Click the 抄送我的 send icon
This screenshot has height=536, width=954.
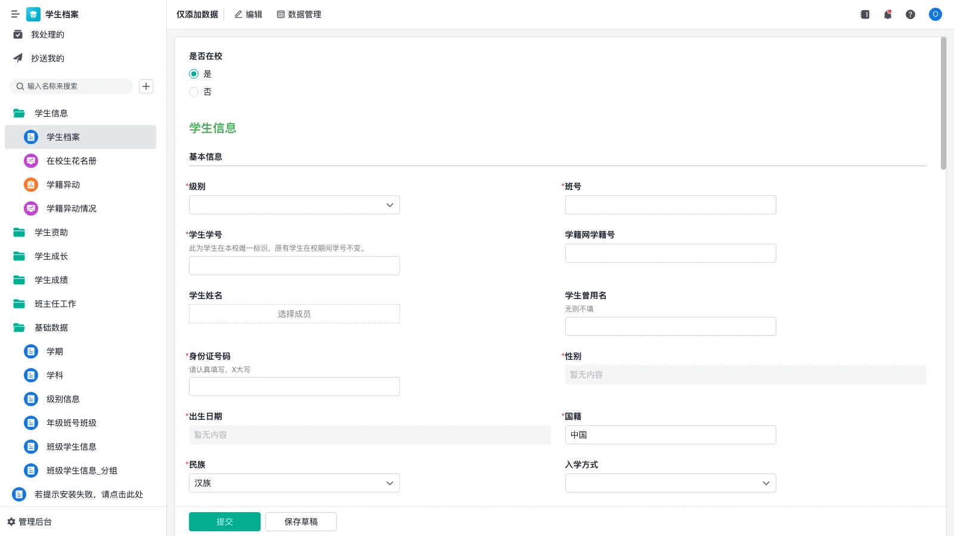[17, 58]
